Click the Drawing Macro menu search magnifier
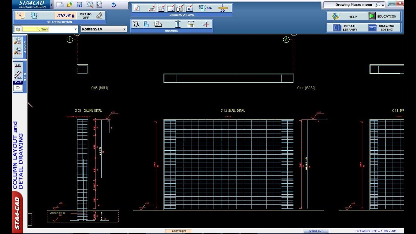 click(378, 5)
